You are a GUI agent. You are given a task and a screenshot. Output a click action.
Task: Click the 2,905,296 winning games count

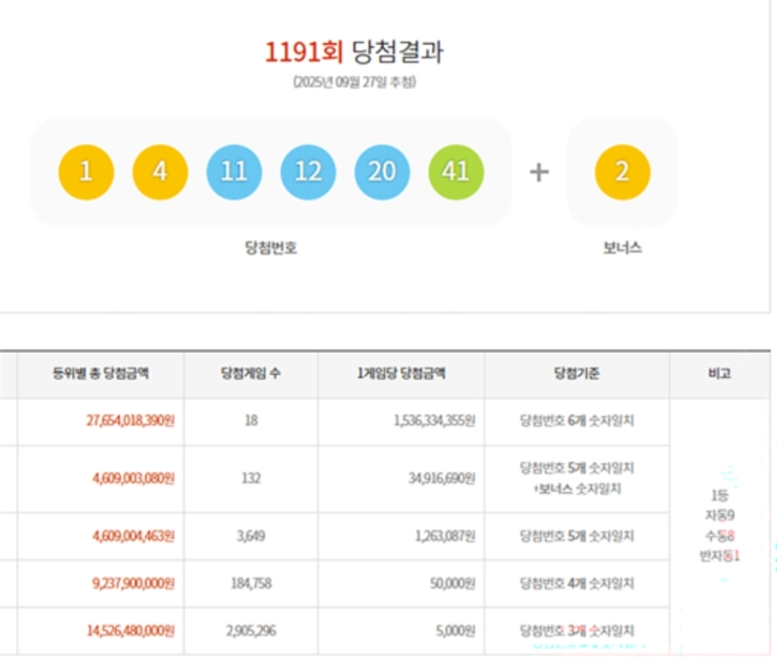click(250, 631)
